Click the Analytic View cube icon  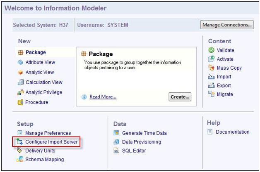point(20,72)
